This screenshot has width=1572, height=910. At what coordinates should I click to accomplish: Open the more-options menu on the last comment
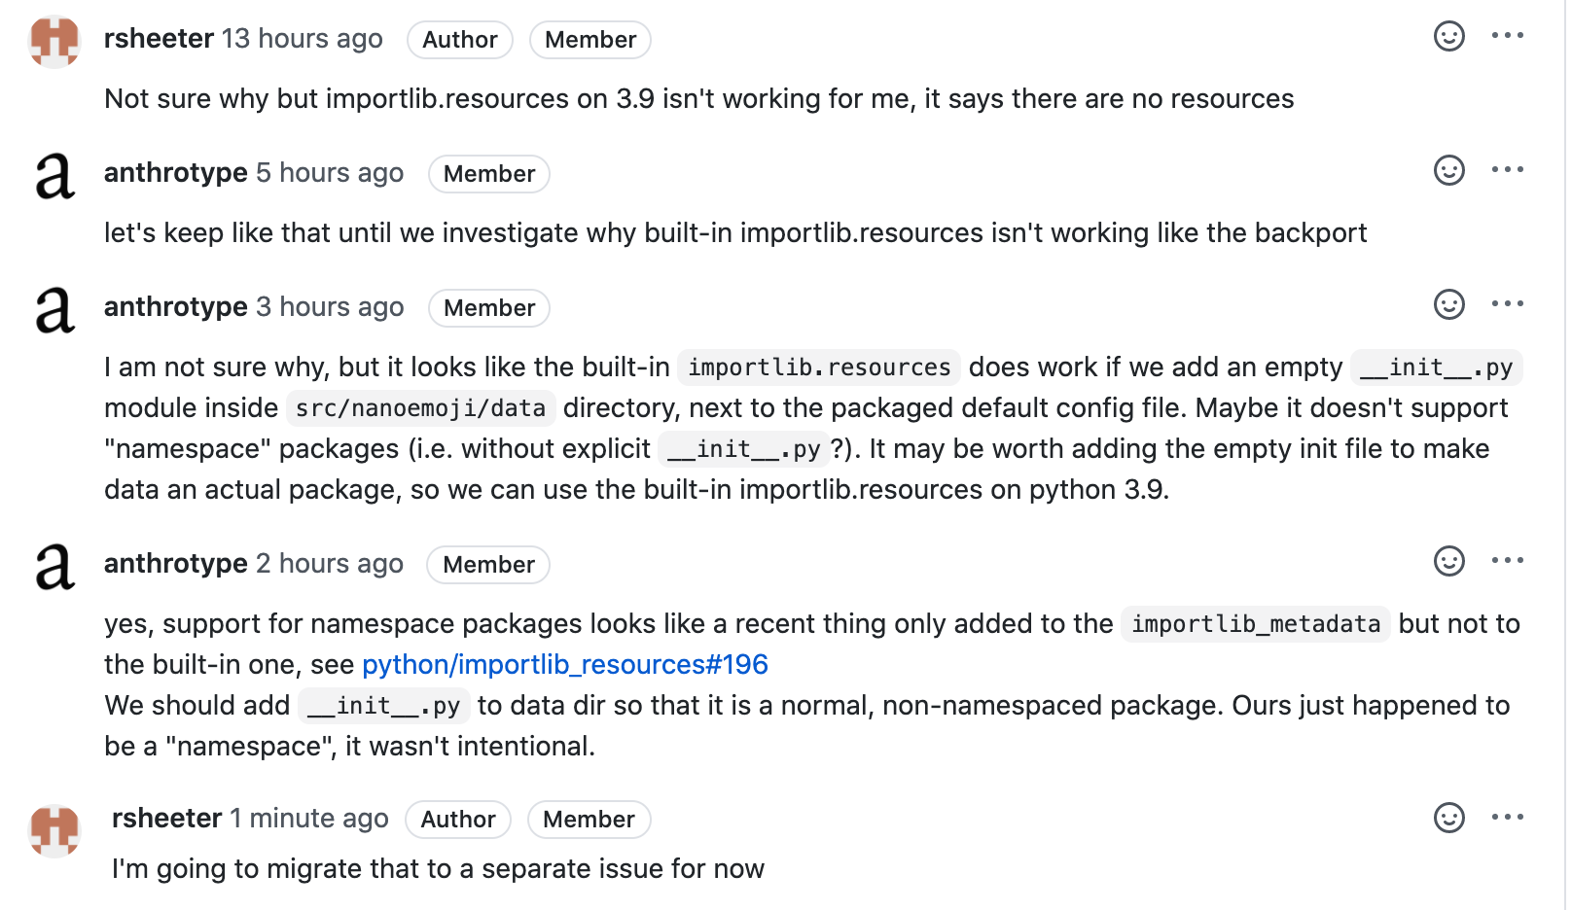coord(1508,818)
